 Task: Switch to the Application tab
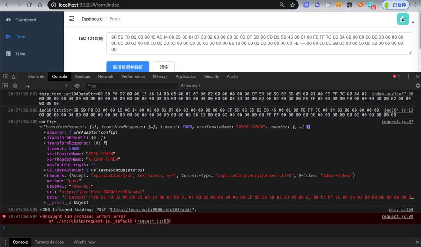coord(186,76)
